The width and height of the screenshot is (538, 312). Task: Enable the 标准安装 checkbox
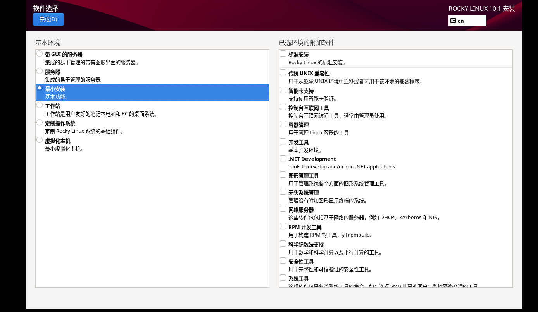283,53
